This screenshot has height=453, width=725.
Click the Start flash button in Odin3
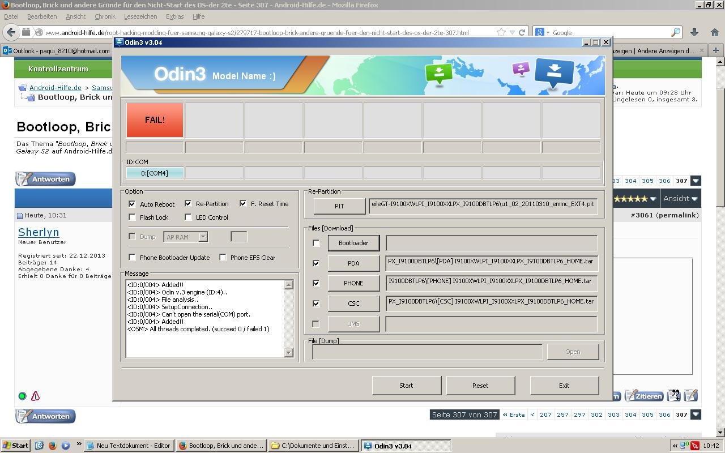click(406, 386)
